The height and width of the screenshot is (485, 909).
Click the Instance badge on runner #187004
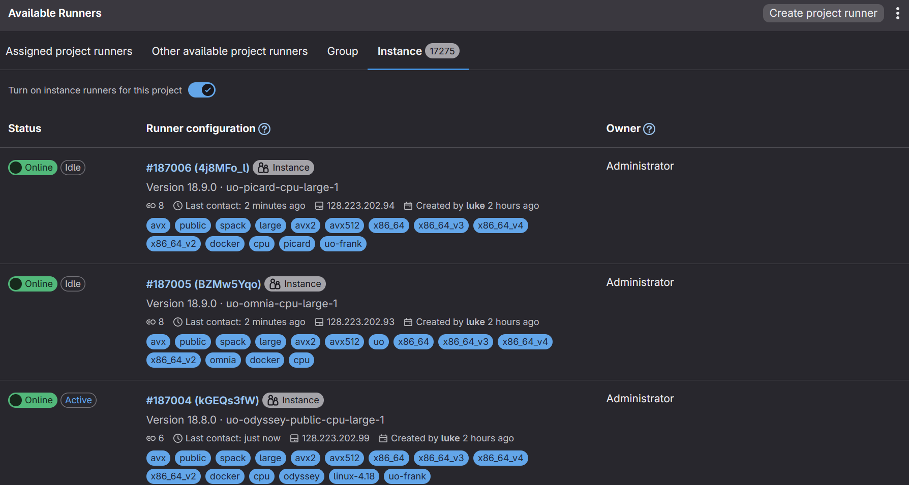pyautogui.click(x=293, y=400)
